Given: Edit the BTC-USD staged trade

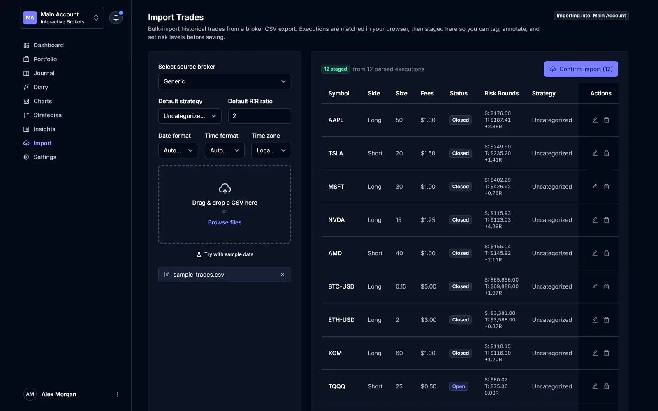Looking at the screenshot, I should pos(595,286).
